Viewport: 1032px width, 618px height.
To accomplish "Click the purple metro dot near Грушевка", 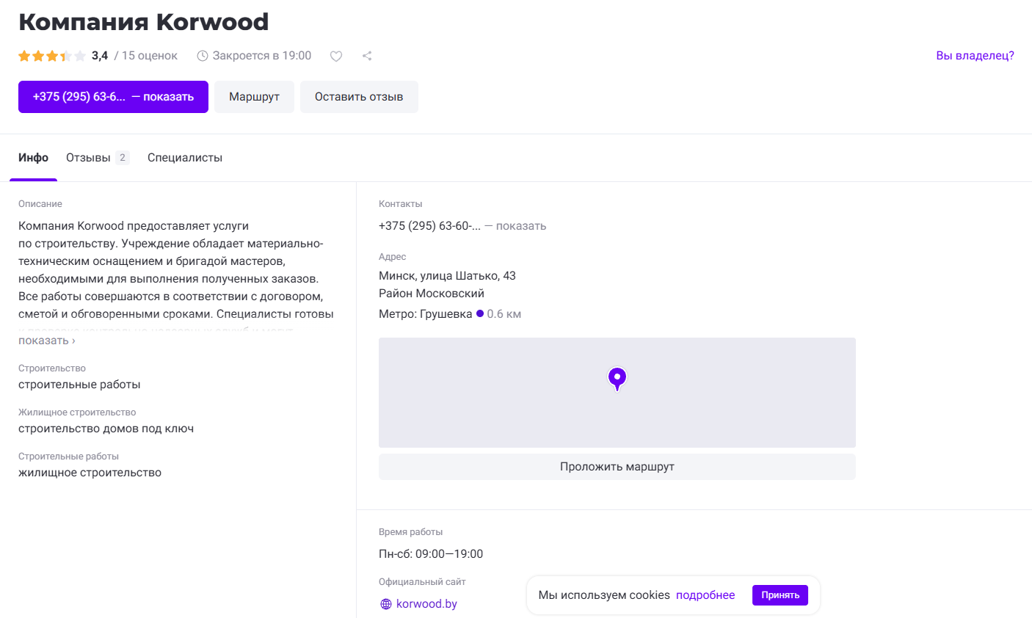I will tap(480, 313).
